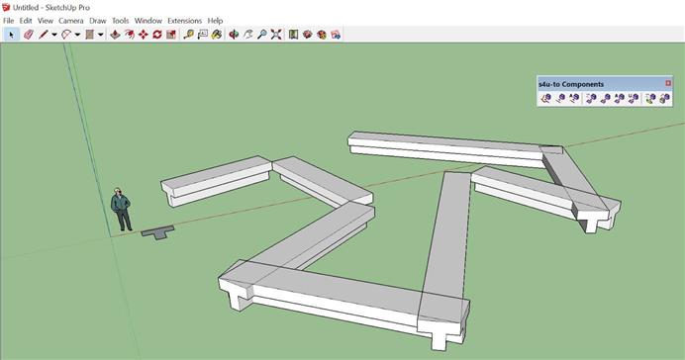This screenshot has width=685, height=360.
Task: Click the SketchUp logo in the title bar
Action: pos(6,7)
